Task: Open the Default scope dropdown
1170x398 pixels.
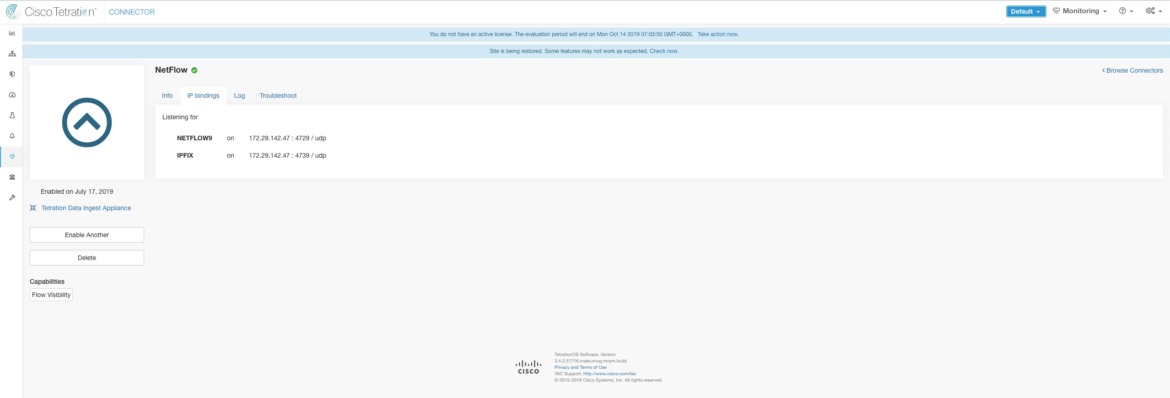Action: [1026, 11]
